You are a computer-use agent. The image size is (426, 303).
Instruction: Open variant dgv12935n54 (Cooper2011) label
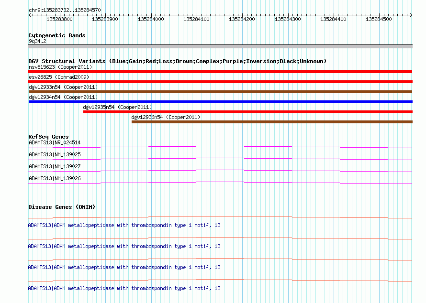(117, 107)
